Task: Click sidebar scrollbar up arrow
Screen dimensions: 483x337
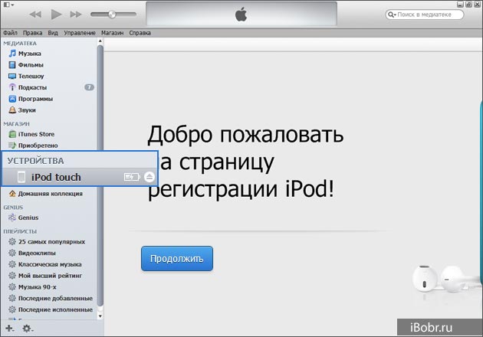Action: point(100,41)
